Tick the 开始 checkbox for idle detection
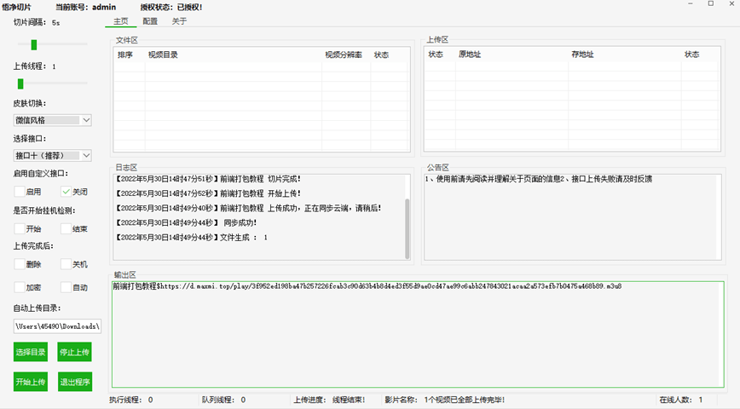The width and height of the screenshot is (740, 409). pyautogui.click(x=20, y=228)
